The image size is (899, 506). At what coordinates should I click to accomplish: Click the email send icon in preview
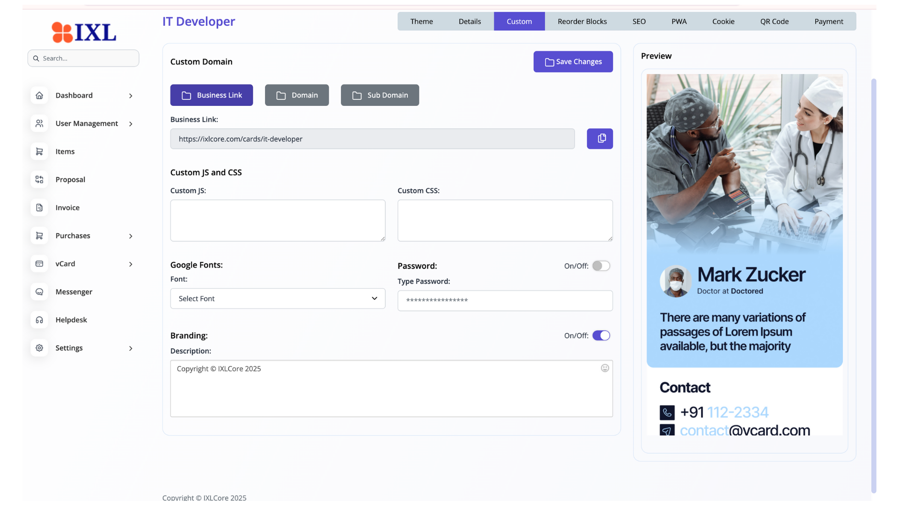tap(667, 430)
